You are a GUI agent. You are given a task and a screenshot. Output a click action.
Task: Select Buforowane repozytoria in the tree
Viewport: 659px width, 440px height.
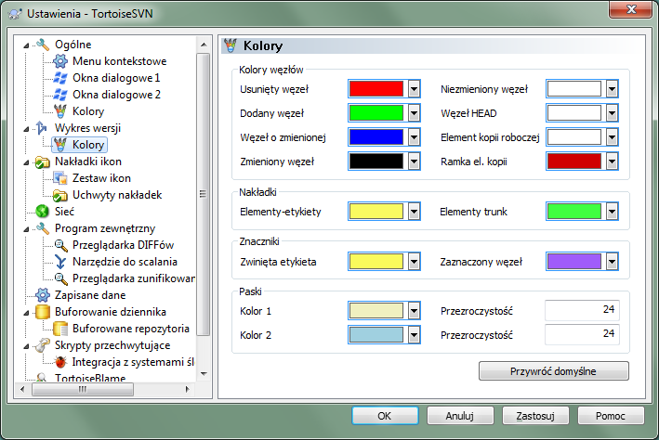pyautogui.click(x=131, y=329)
